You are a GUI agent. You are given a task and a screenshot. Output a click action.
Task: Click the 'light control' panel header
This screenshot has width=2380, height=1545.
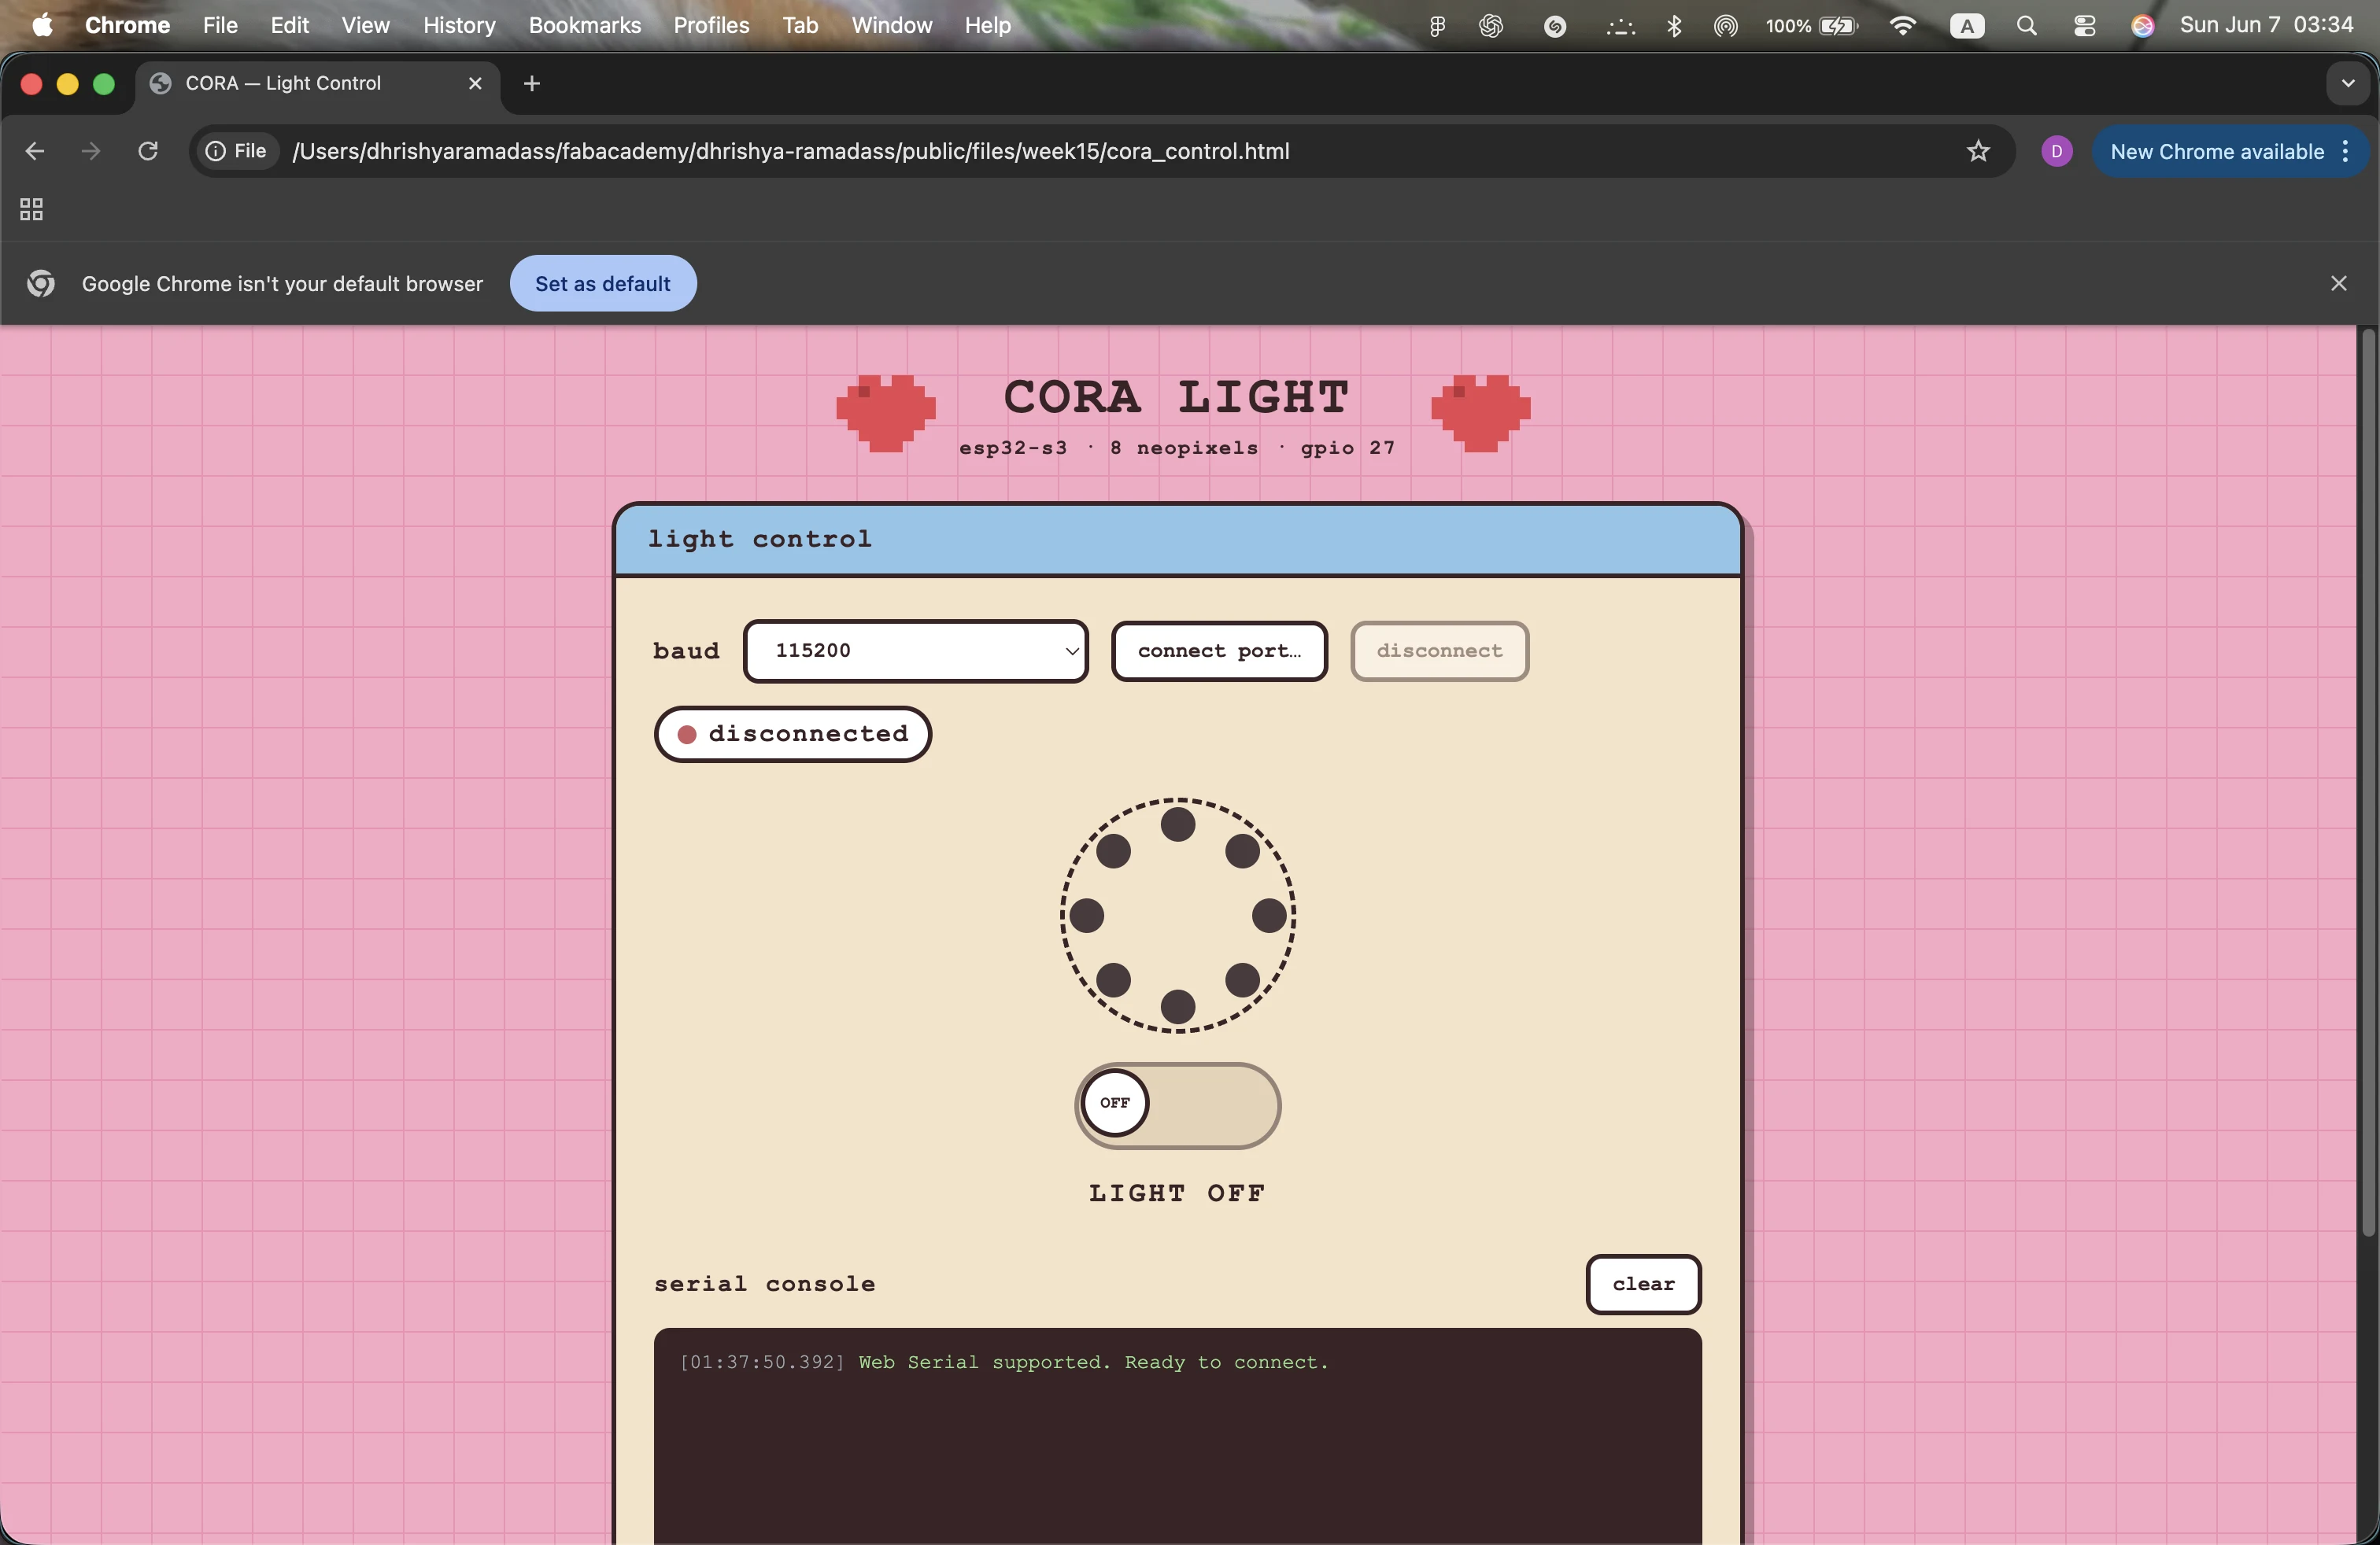click(1178, 540)
